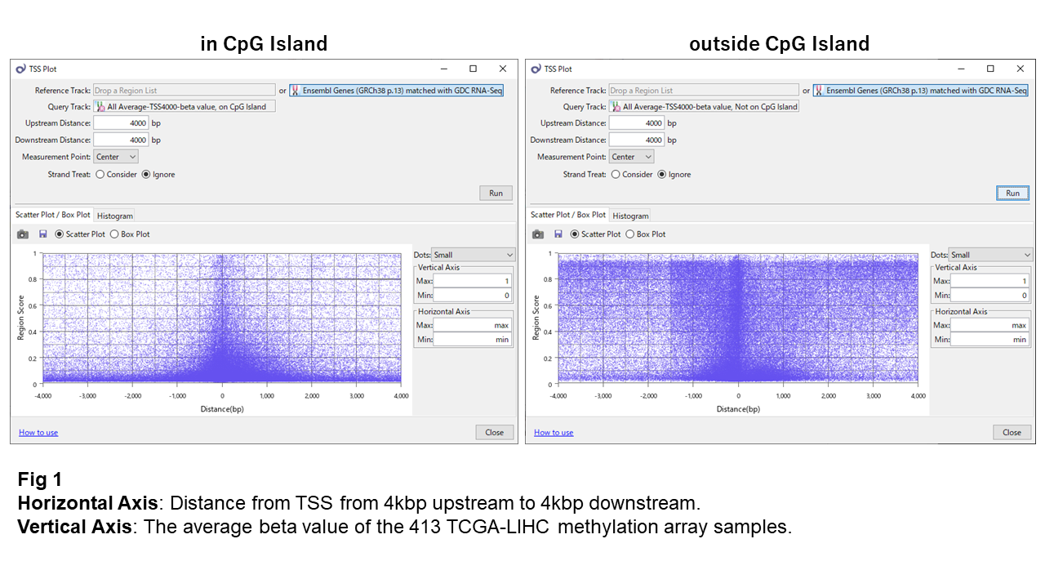
Task: Select Box Plot radio in right window
Action: [630, 234]
